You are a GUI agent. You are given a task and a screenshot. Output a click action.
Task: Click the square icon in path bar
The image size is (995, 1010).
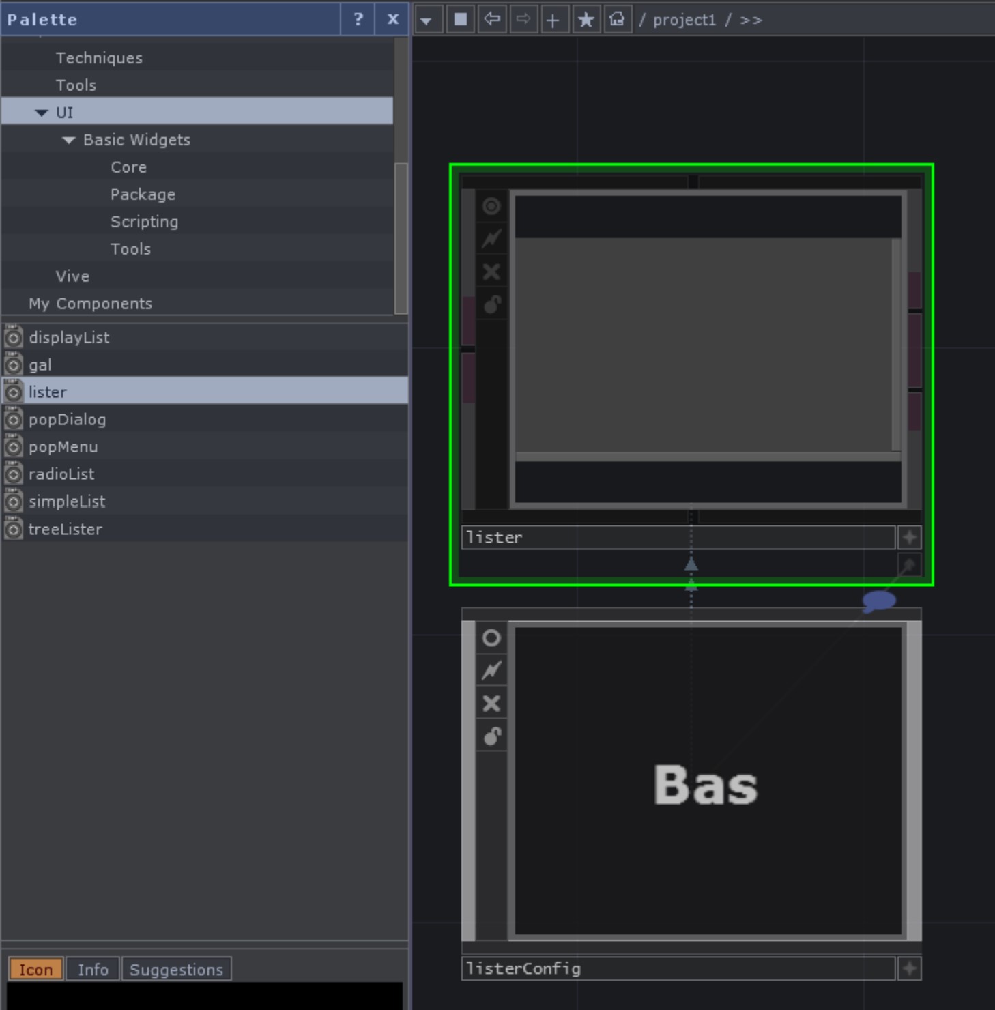click(461, 19)
